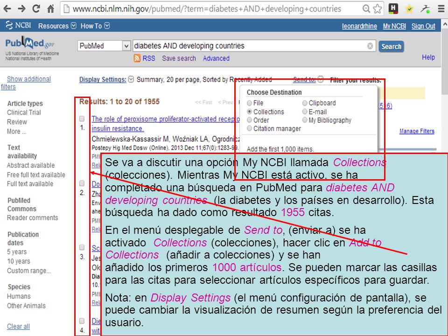Select the E-mail destination radio button
Screen dimensions: 448x336
pos(305,112)
